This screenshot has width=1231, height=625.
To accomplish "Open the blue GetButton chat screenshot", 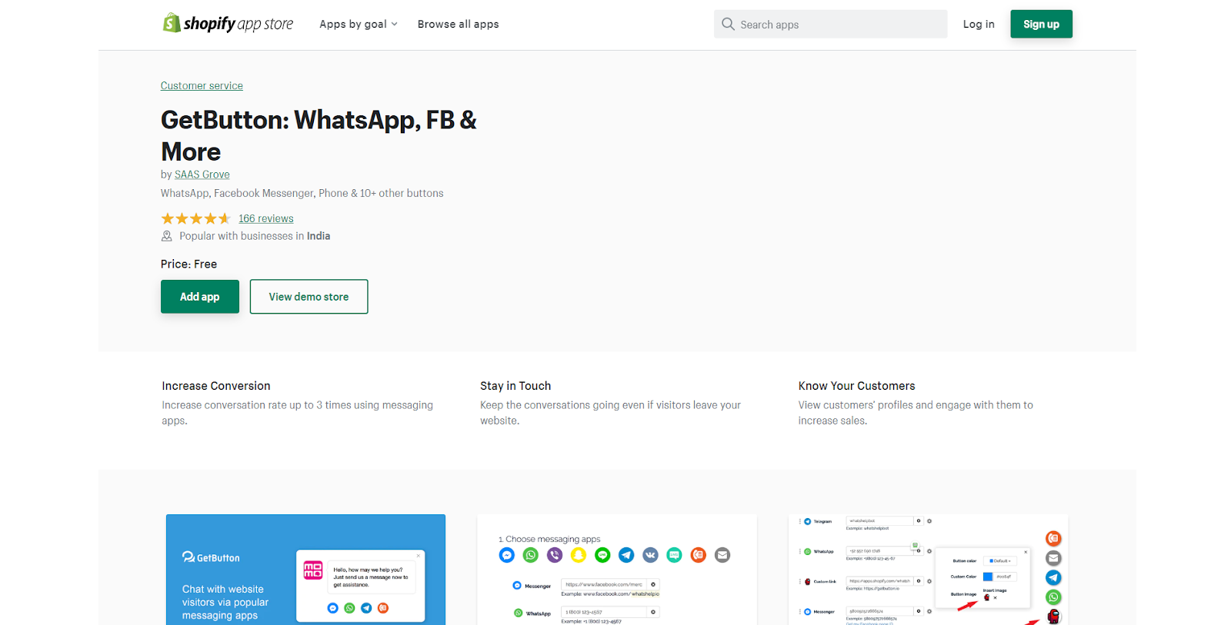I will pyautogui.click(x=305, y=570).
